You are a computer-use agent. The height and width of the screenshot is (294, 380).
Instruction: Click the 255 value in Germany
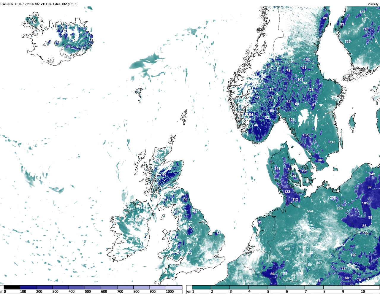(x=287, y=249)
